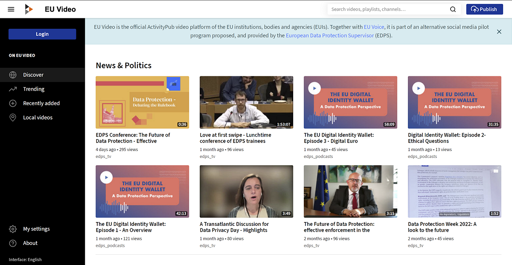Screen dimensions: 512x265
Task: Click the Recently added plus icon
Action: [13, 103]
